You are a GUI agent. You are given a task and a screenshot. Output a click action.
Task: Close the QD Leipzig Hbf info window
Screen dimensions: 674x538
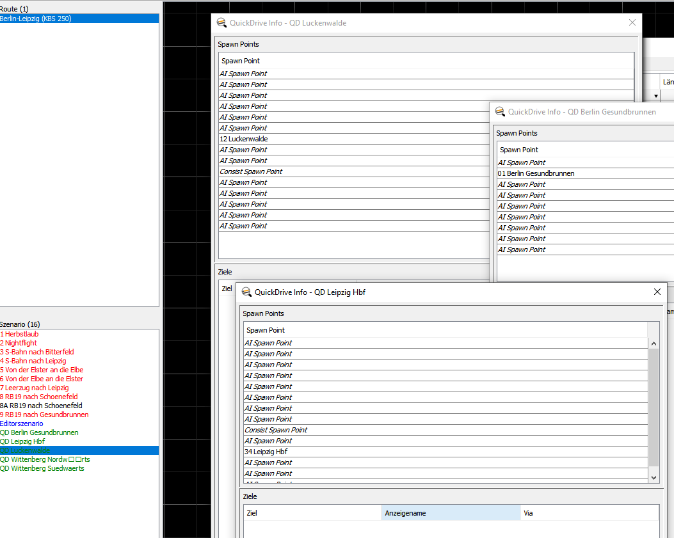[x=657, y=292]
